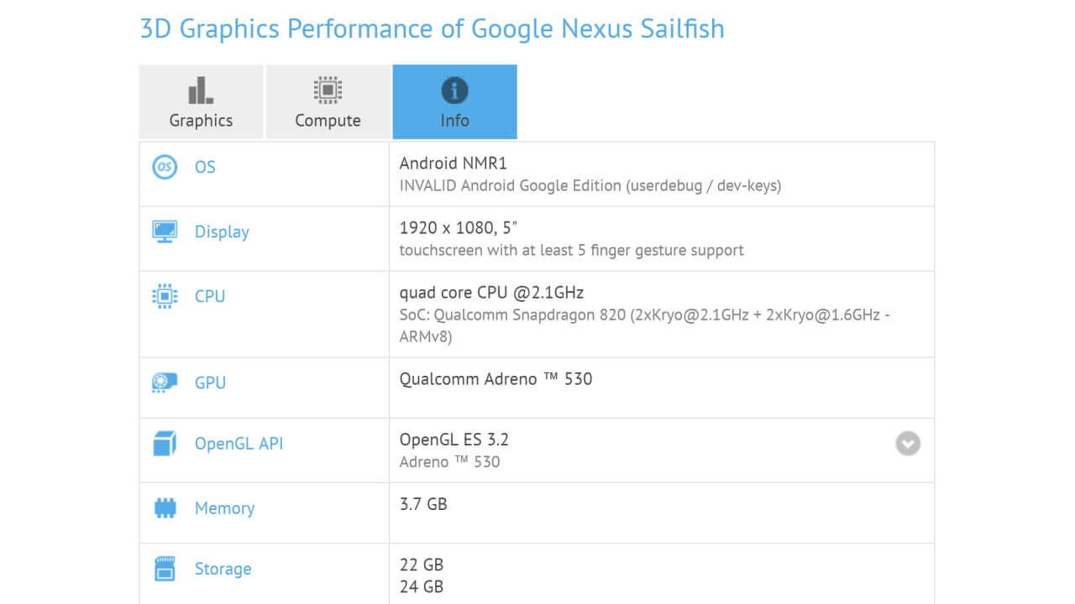Click the Info tab's circular info icon
The width and height of the screenshot is (1075, 604).
tap(454, 90)
